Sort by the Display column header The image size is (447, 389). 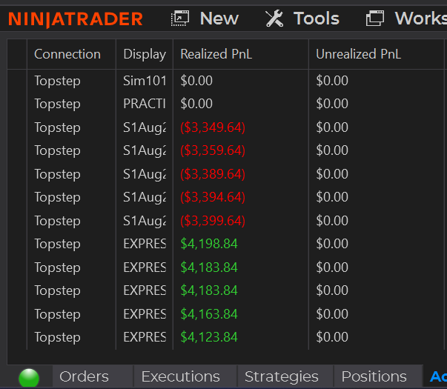[145, 54]
